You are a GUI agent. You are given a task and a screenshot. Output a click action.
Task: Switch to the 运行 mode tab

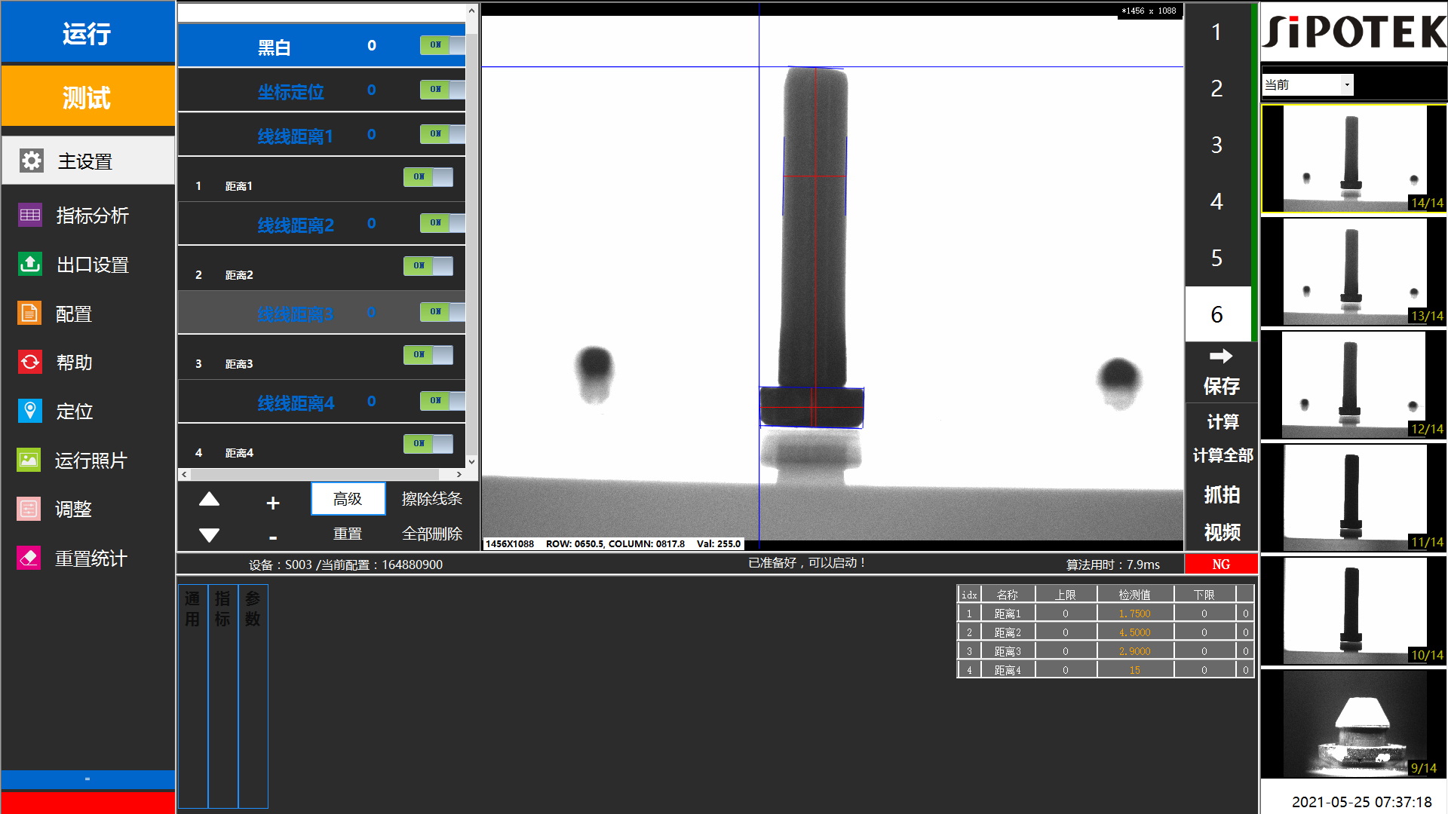[87, 32]
